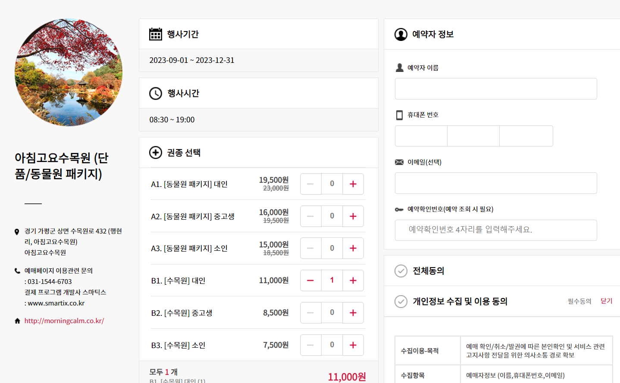Click the 예약자 이름 input field
The width and height of the screenshot is (620, 383).
tap(495, 89)
